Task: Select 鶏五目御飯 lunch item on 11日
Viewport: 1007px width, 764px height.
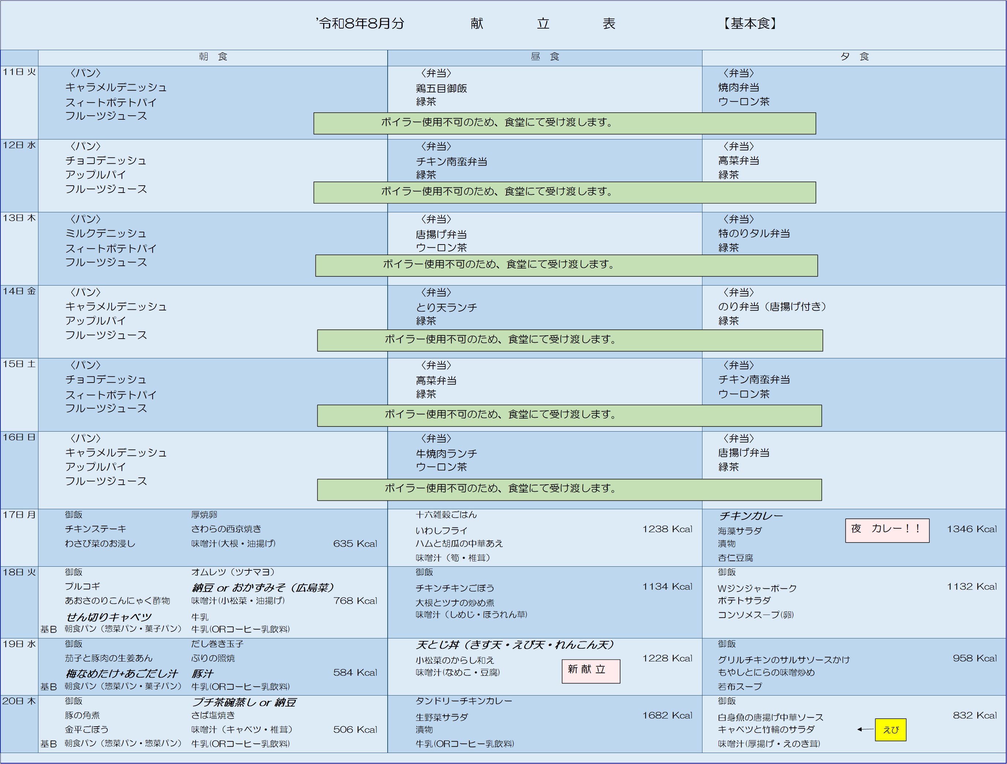Action: [x=441, y=88]
